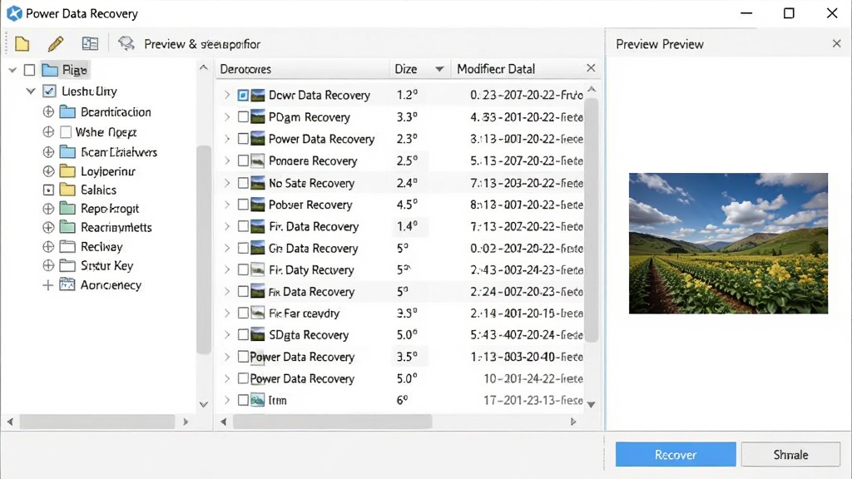
Task: Click the tree panel scroll down arrow
Action: [x=203, y=405]
